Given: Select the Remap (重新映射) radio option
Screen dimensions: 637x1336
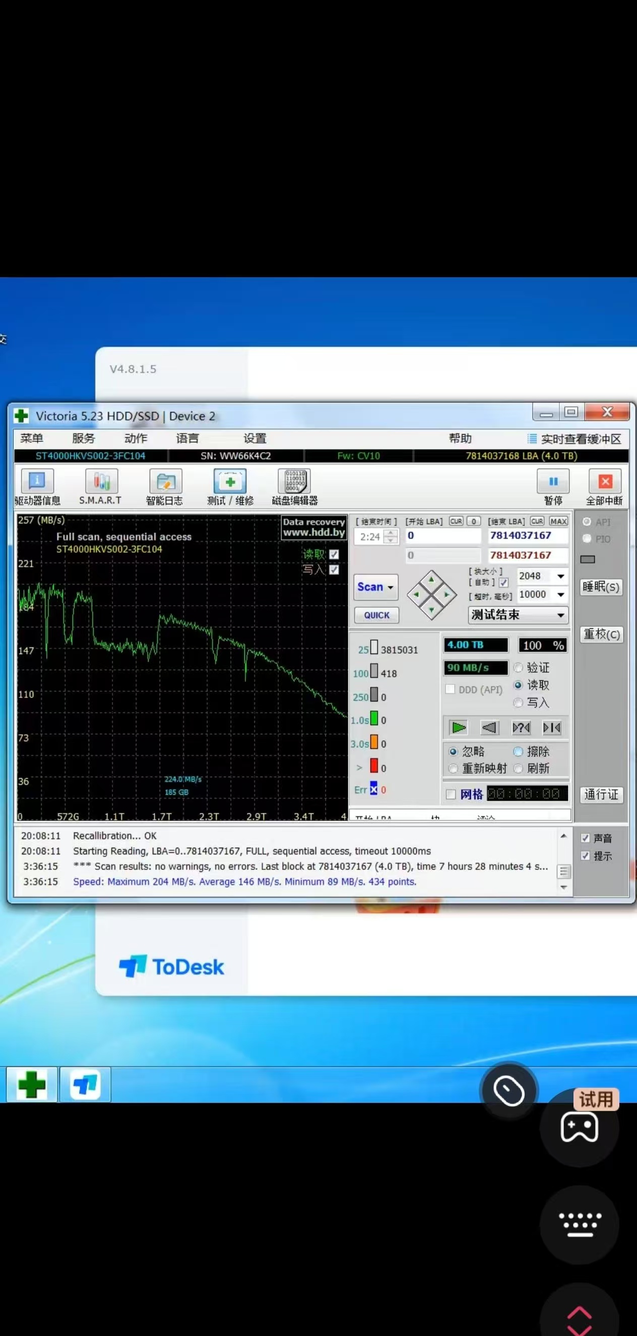Looking at the screenshot, I should [x=454, y=769].
